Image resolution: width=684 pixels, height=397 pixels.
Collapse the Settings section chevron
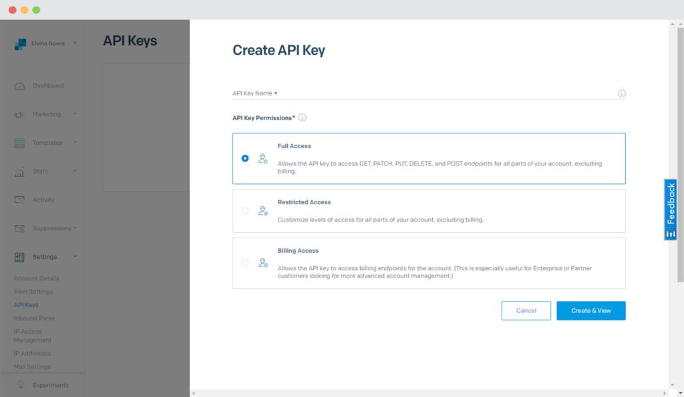click(x=74, y=256)
